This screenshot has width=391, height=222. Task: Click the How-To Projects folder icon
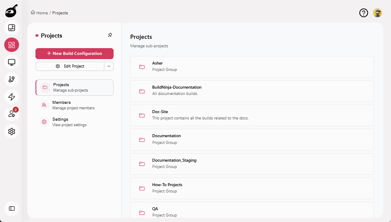(x=142, y=188)
